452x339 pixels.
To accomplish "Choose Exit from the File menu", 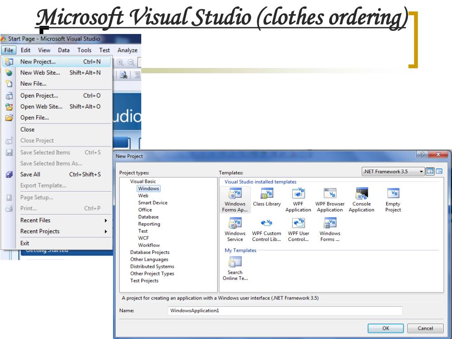I will tap(56, 243).
